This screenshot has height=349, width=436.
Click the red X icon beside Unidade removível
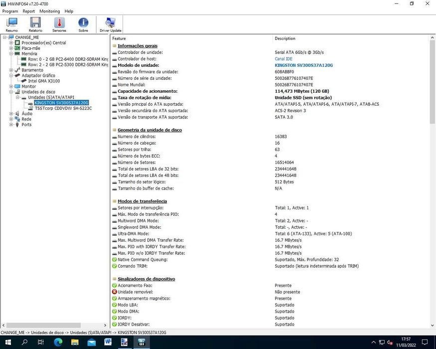pos(114,292)
